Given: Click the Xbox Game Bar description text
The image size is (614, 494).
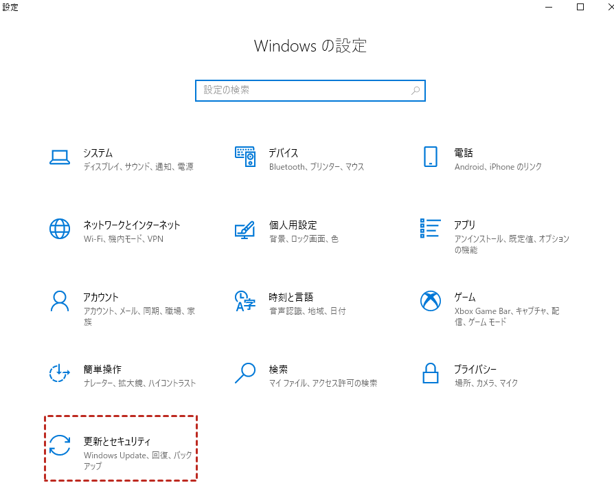Looking at the screenshot, I should [x=507, y=316].
